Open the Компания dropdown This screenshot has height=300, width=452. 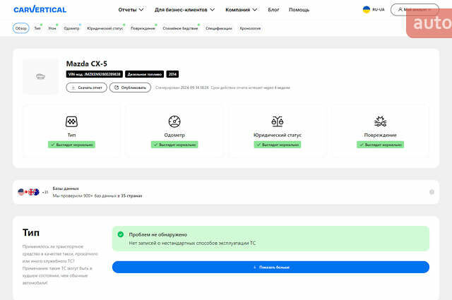(241, 10)
